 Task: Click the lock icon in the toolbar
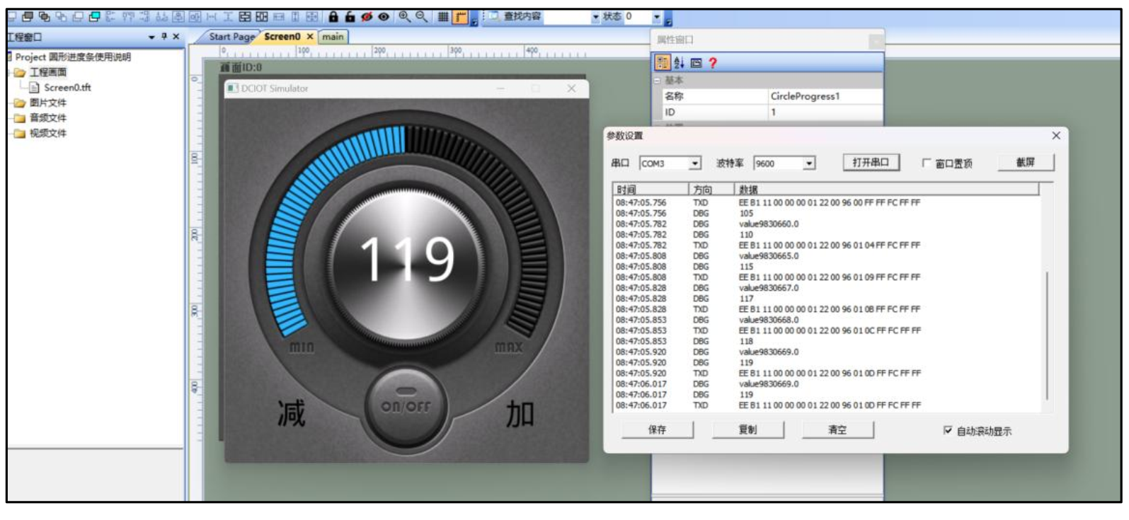[x=333, y=17]
